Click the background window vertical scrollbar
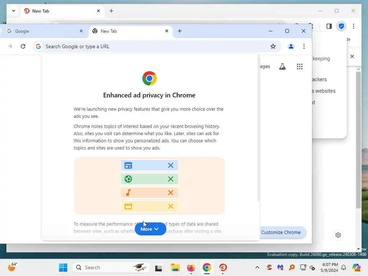368x276 pixels. pos(358,140)
